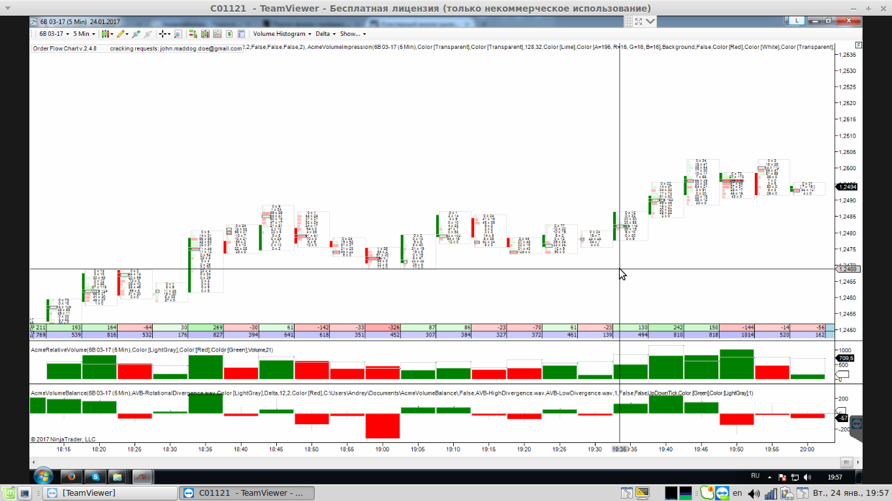
Task: Open file explorer in remote taskbar
Action: point(119,477)
